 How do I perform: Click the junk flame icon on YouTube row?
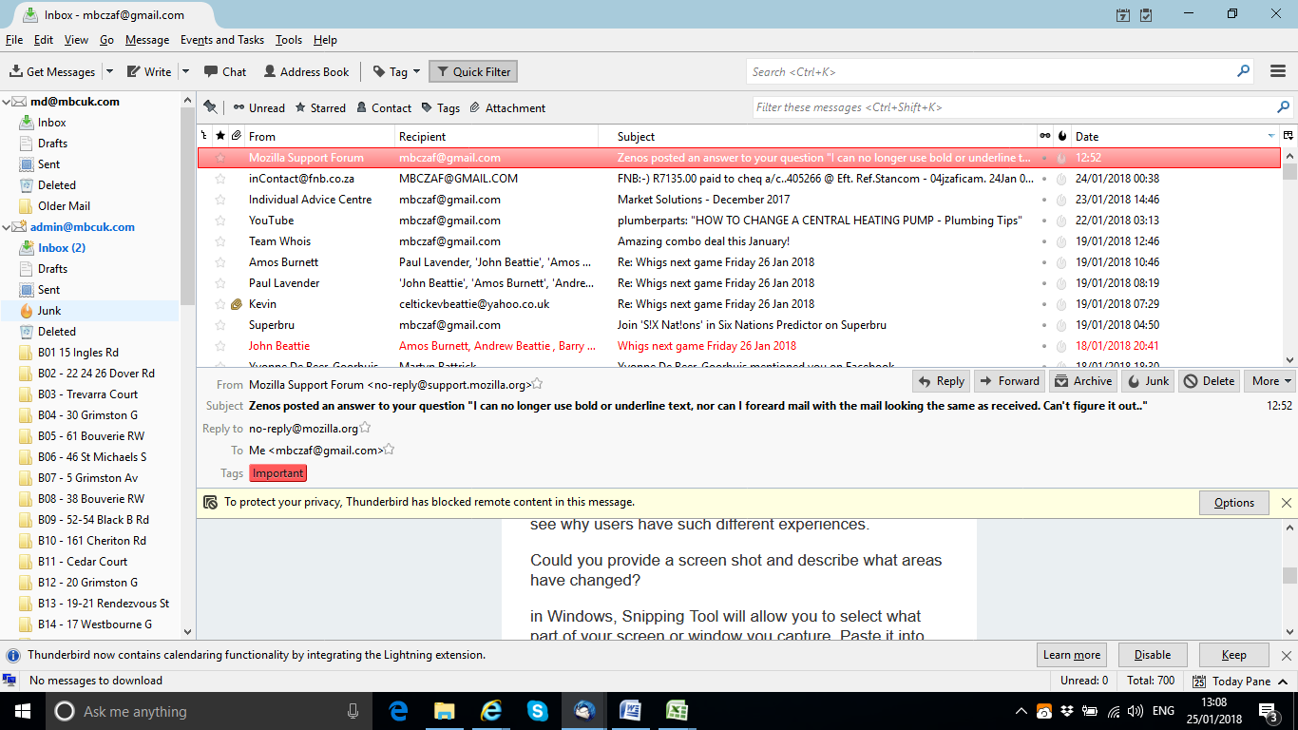click(x=1061, y=221)
